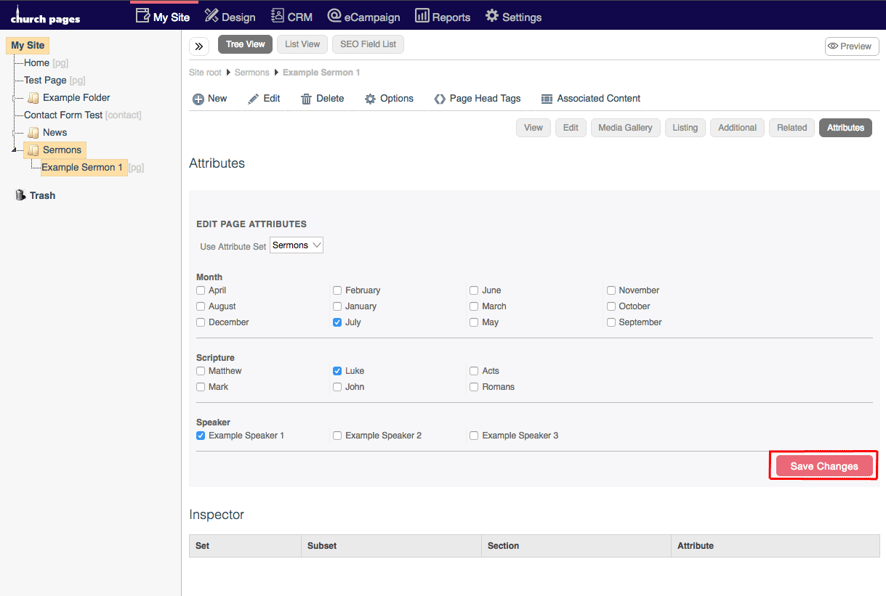This screenshot has width=886, height=596.
Task: Click the Delete trash can icon
Action: tap(307, 99)
